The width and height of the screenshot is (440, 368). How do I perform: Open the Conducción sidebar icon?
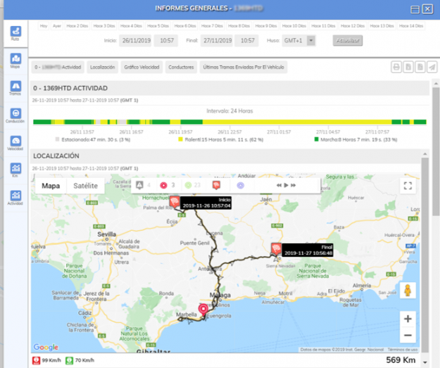point(15,115)
